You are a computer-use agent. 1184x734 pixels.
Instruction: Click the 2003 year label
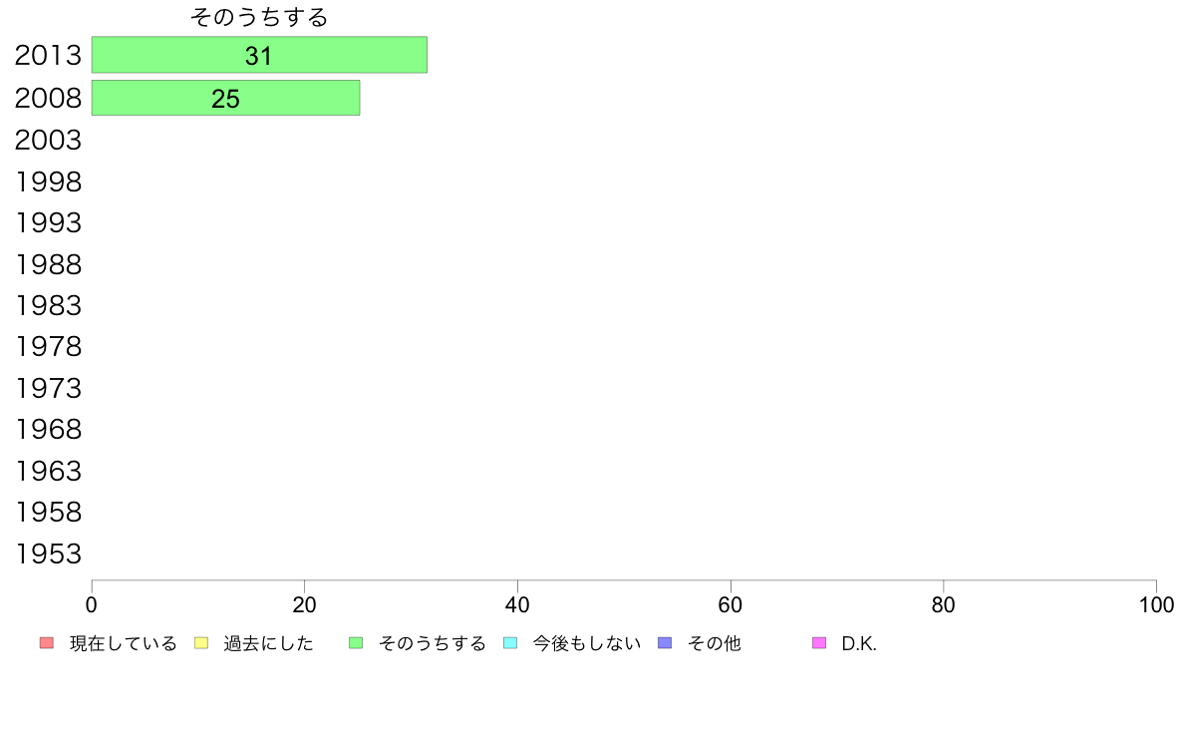pos(48,140)
